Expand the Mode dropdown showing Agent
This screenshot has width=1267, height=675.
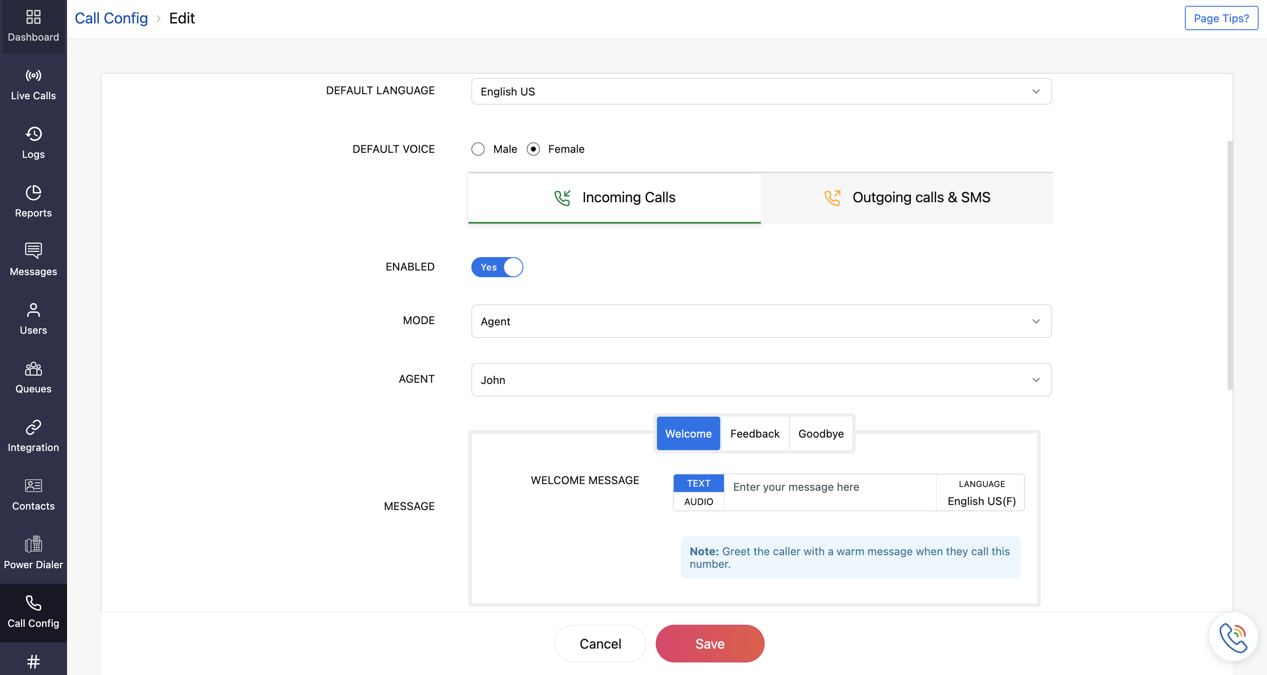coord(760,321)
